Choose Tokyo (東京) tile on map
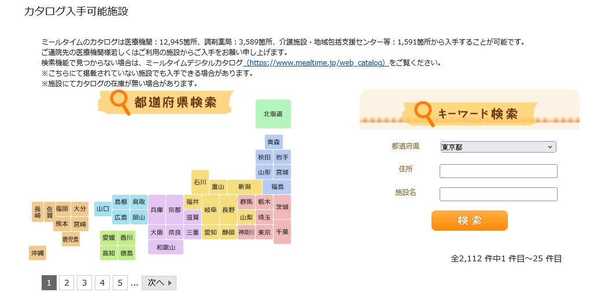This screenshot has height=296, width=590. [x=264, y=232]
